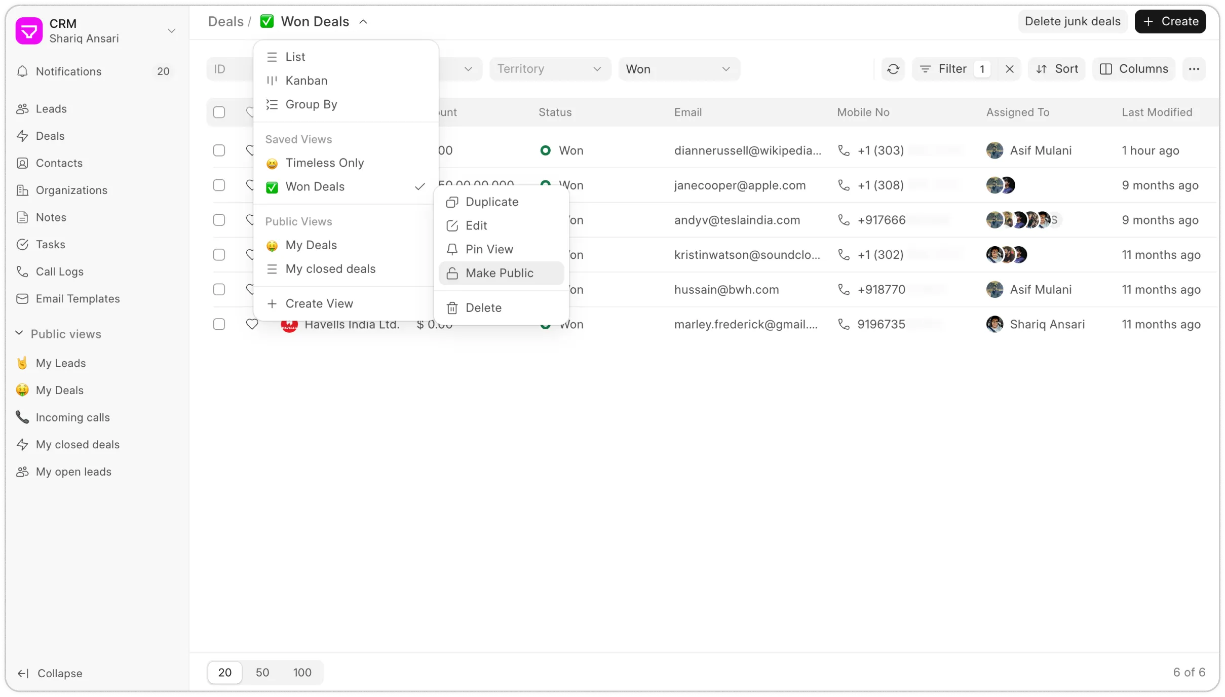Click phone icon beside +1 (303) number
1225x697 pixels.
tap(844, 150)
